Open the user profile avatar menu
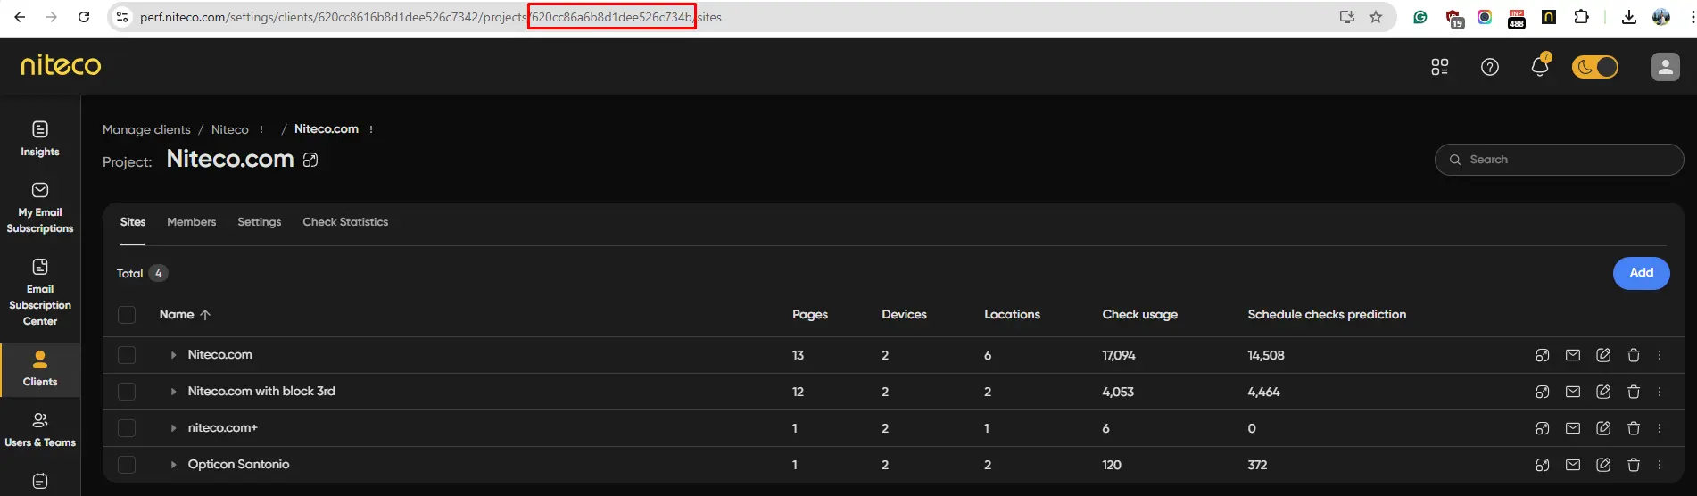1697x496 pixels. [x=1665, y=67]
